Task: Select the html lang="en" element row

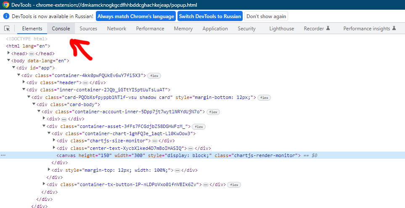Action: click(28, 46)
